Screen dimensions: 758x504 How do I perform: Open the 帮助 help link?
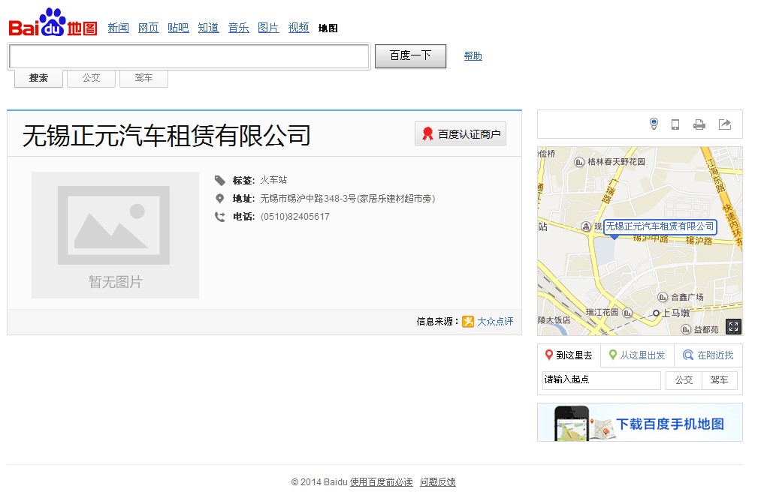click(473, 56)
